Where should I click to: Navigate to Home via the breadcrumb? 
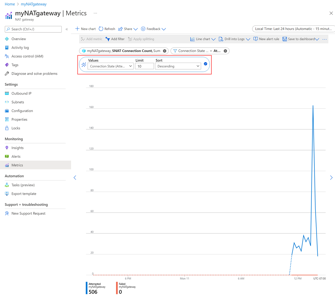coord(10,4)
